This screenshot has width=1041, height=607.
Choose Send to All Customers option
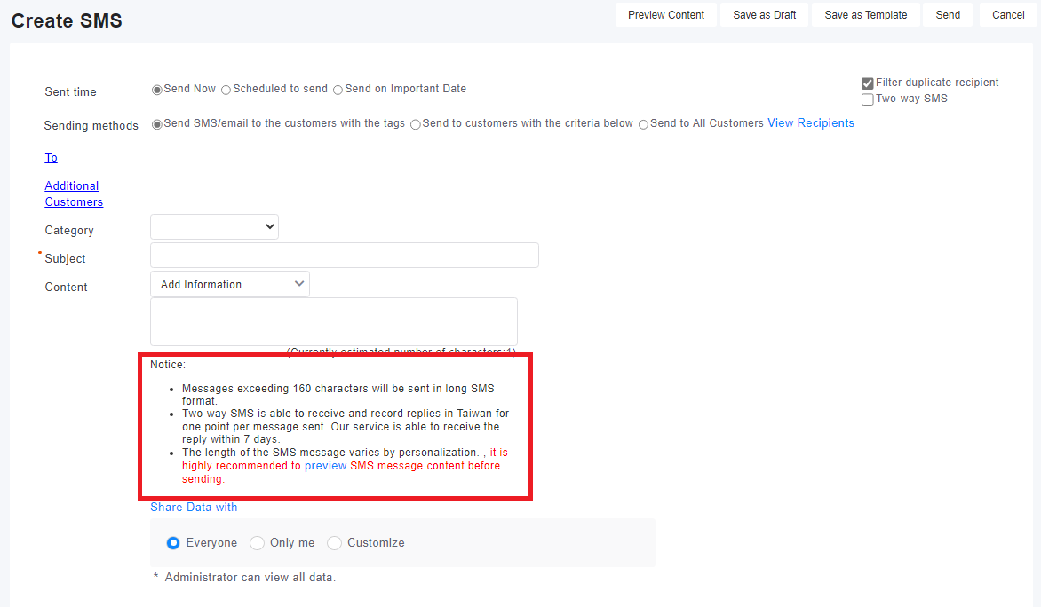(x=643, y=124)
